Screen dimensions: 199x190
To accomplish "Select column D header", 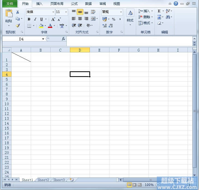I will coord(80,50).
